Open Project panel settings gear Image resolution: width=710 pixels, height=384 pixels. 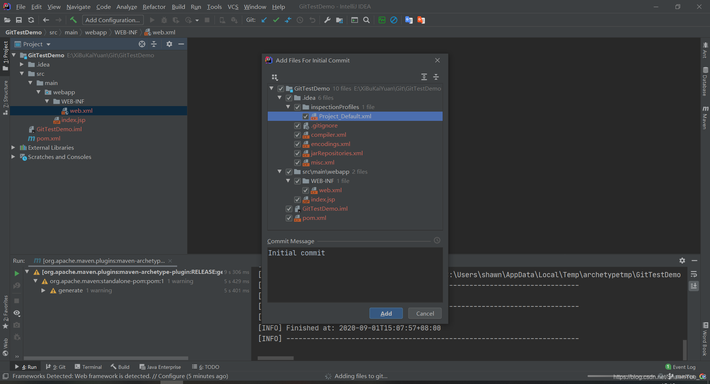tap(169, 44)
